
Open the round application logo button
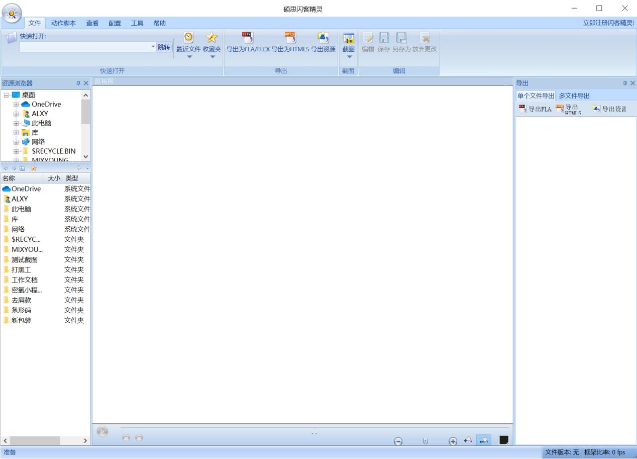(x=12, y=12)
